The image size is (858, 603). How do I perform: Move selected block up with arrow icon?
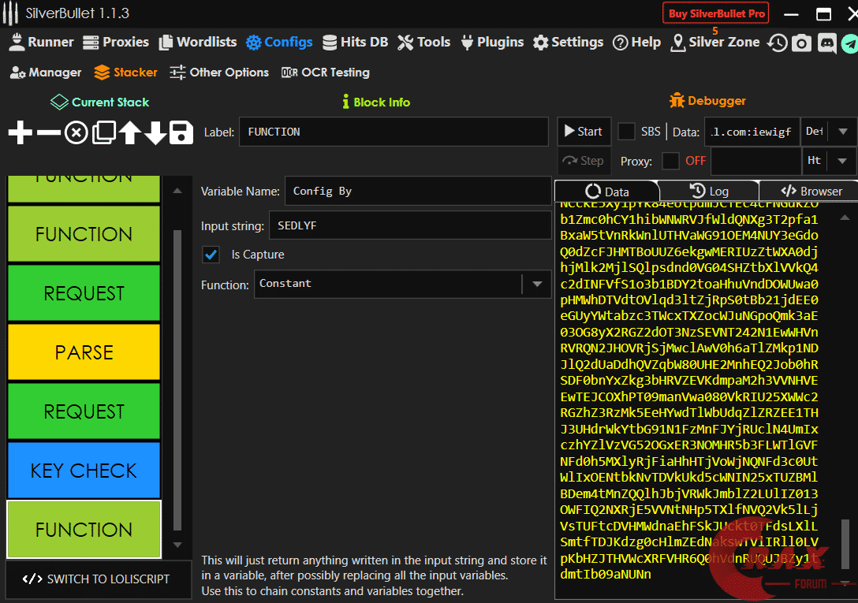point(129,132)
